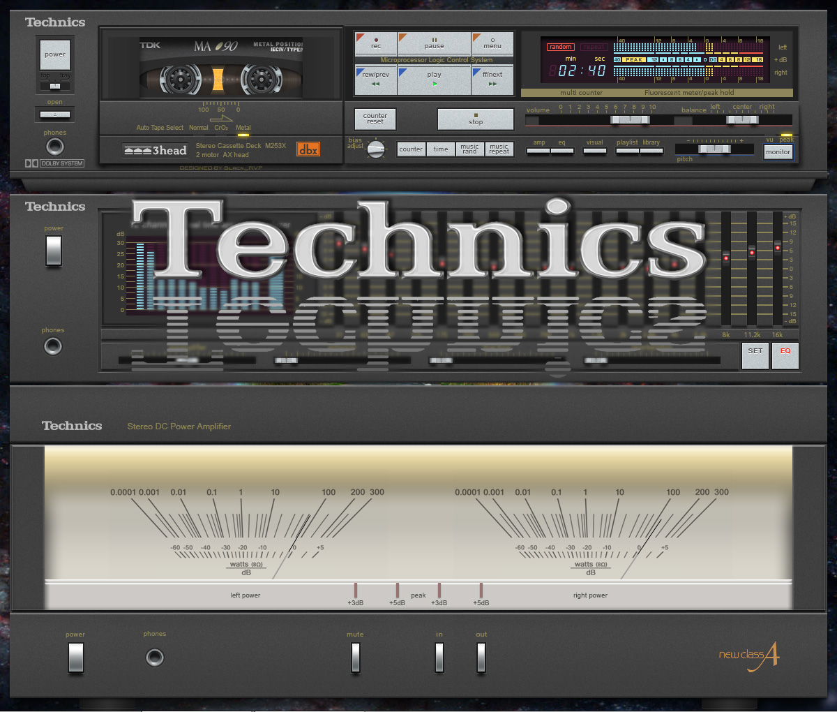Click the cassette deck power button
Image resolution: width=837 pixels, height=712 pixels.
[55, 54]
